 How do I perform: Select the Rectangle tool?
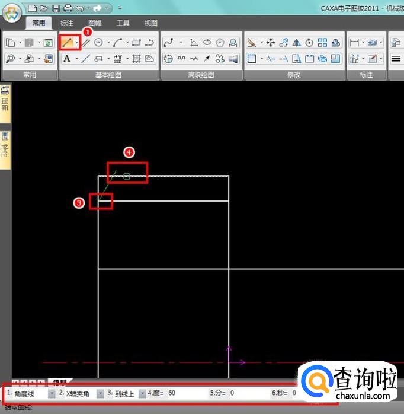[x=136, y=43]
